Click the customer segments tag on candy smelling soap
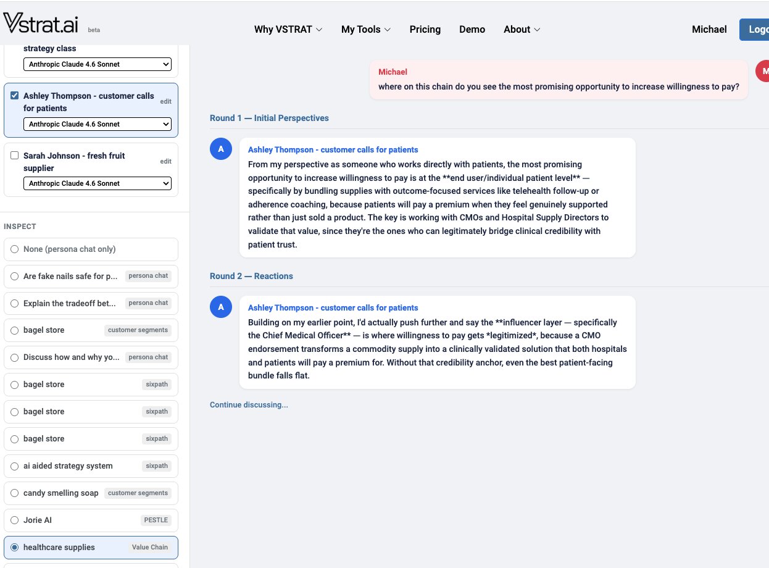 pyautogui.click(x=137, y=493)
